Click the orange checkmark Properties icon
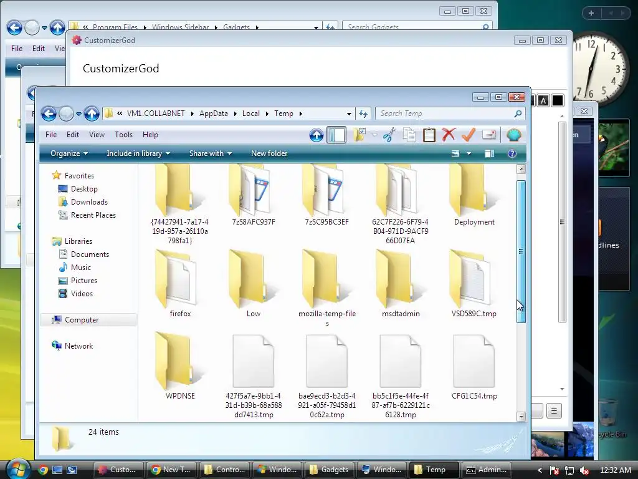Screen dimensions: 638x479 coord(469,135)
